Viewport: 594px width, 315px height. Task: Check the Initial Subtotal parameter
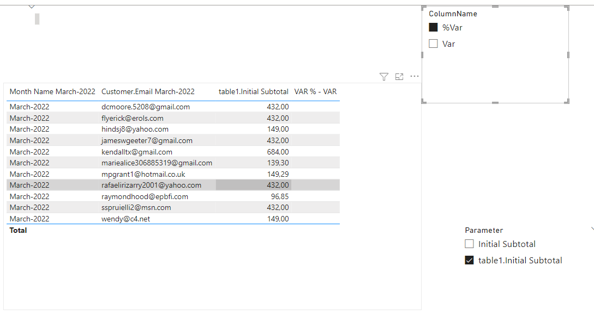470,244
